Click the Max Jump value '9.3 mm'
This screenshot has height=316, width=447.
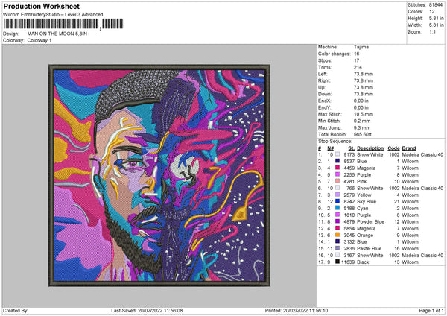362,127
